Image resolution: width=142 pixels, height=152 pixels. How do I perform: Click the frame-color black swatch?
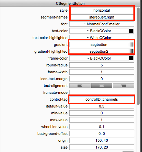tap(131, 58)
